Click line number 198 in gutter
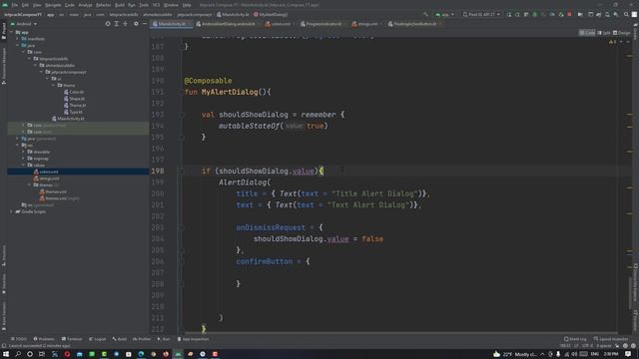Image resolution: width=639 pixels, height=359 pixels. click(x=158, y=171)
